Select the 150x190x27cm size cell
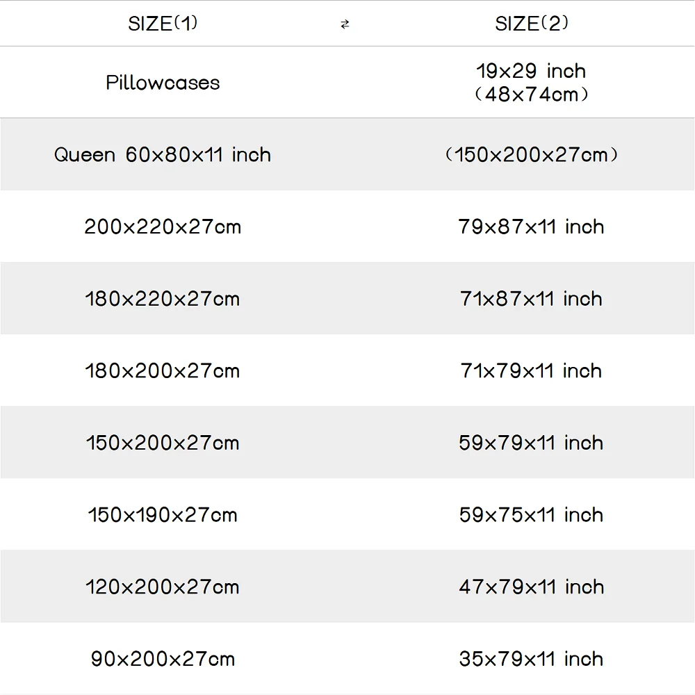Screen dimensions: 695x695 [x=163, y=515]
